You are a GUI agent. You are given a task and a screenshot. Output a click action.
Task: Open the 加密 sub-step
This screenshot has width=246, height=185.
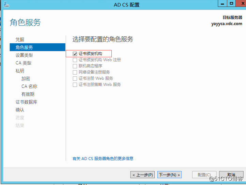pos(26,79)
